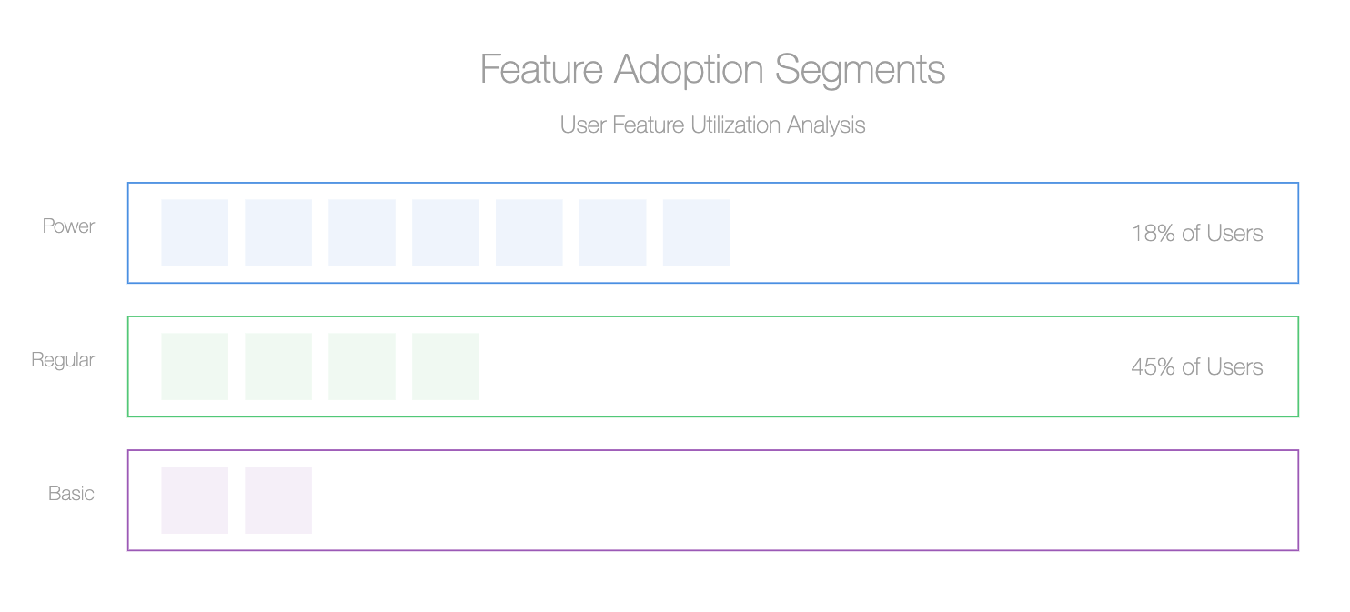The height and width of the screenshot is (612, 1350).
Task: Click the User Feature Utilization Analysis subtitle
Action: (712, 125)
